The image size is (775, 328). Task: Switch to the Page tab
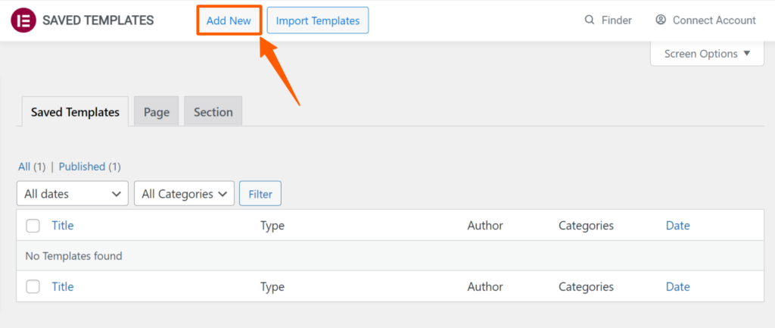click(157, 112)
